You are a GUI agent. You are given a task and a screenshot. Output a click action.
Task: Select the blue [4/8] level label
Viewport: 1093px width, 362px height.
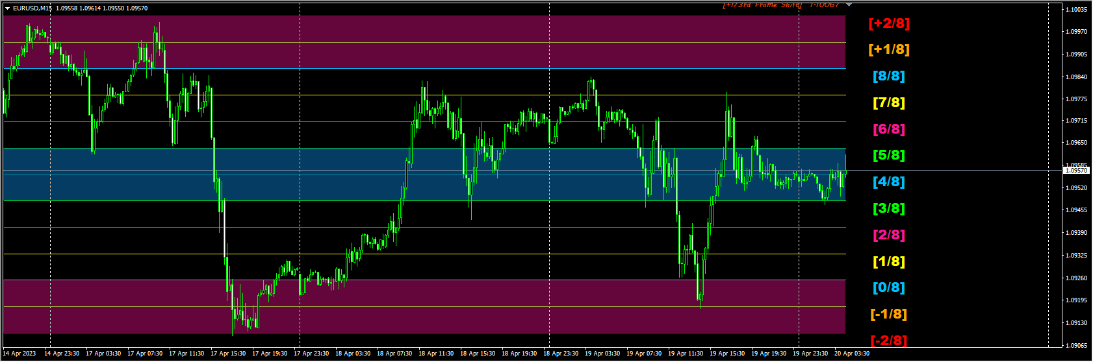tap(889, 182)
